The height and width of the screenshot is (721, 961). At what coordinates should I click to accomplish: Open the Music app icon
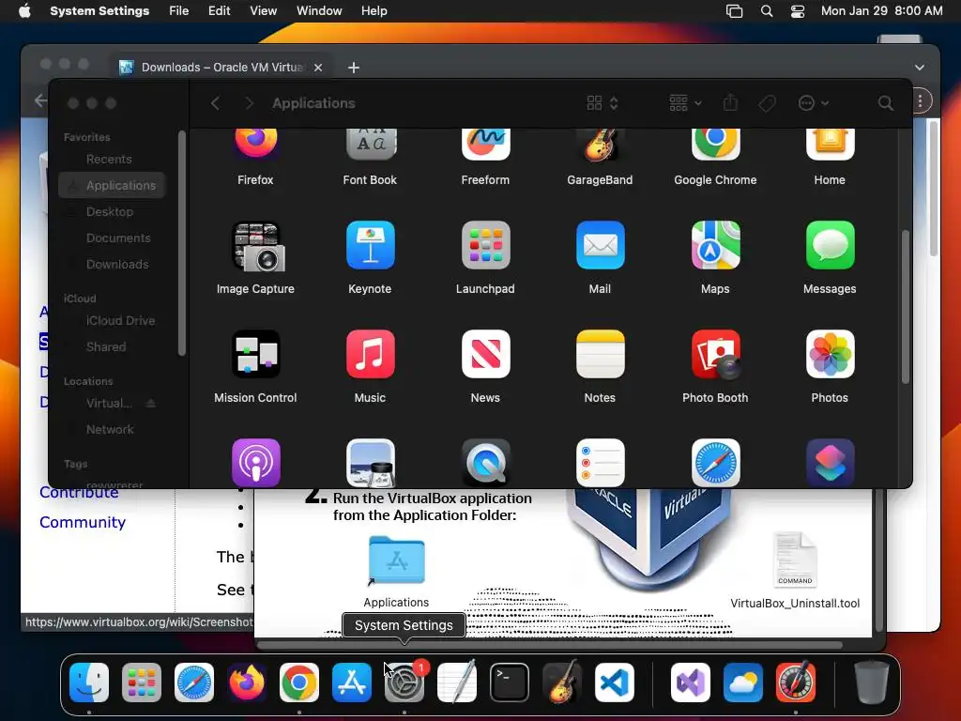pyautogui.click(x=370, y=354)
